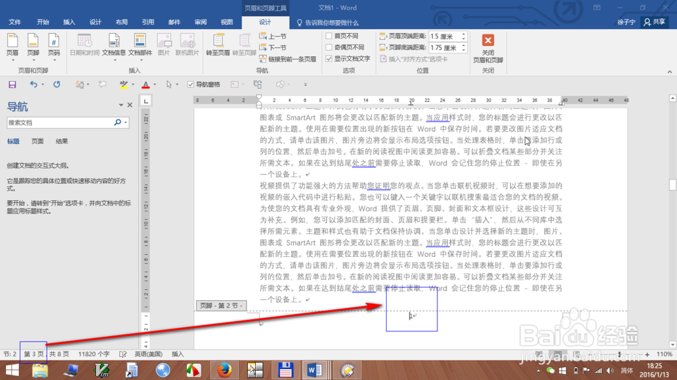Increase 页眉顶端距离 spinner value
677x380 pixels.
pos(464,34)
